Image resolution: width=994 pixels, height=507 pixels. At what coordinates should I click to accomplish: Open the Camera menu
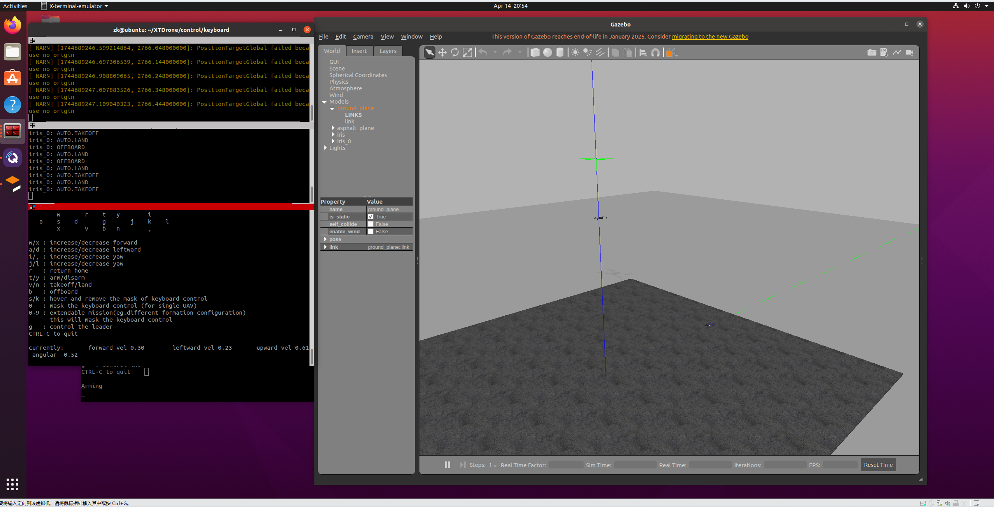pyautogui.click(x=363, y=37)
